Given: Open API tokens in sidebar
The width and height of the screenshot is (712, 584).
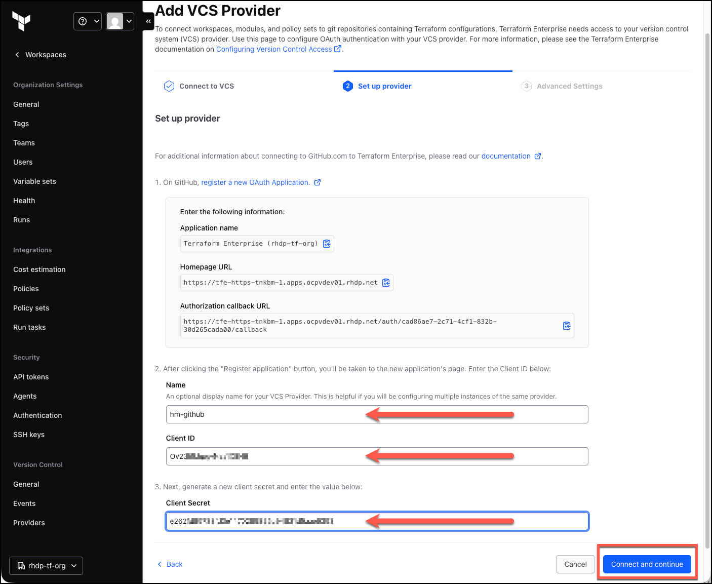Looking at the screenshot, I should click(x=31, y=377).
